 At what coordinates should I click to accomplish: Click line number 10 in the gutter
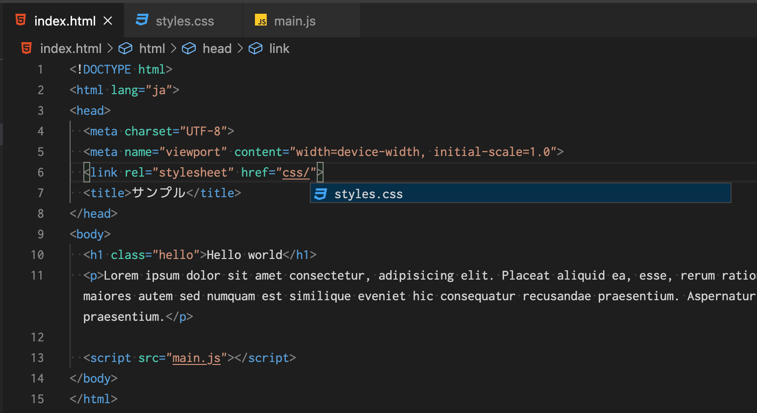(37, 255)
